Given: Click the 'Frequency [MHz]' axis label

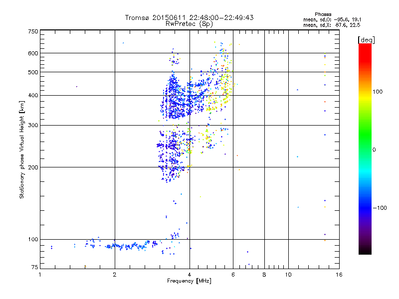Looking at the screenshot, I should [x=189, y=281].
